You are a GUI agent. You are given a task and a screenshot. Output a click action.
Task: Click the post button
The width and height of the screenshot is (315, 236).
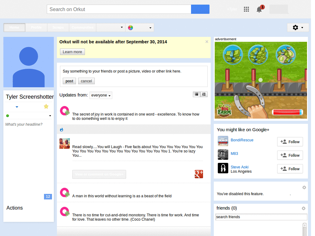(x=69, y=81)
